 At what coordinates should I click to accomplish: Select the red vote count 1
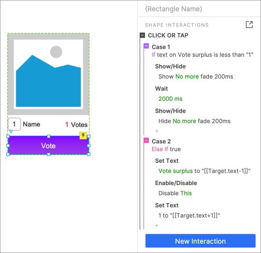coord(67,125)
